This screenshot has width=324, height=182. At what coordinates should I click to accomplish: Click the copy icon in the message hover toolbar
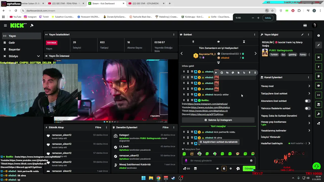pos(238,73)
